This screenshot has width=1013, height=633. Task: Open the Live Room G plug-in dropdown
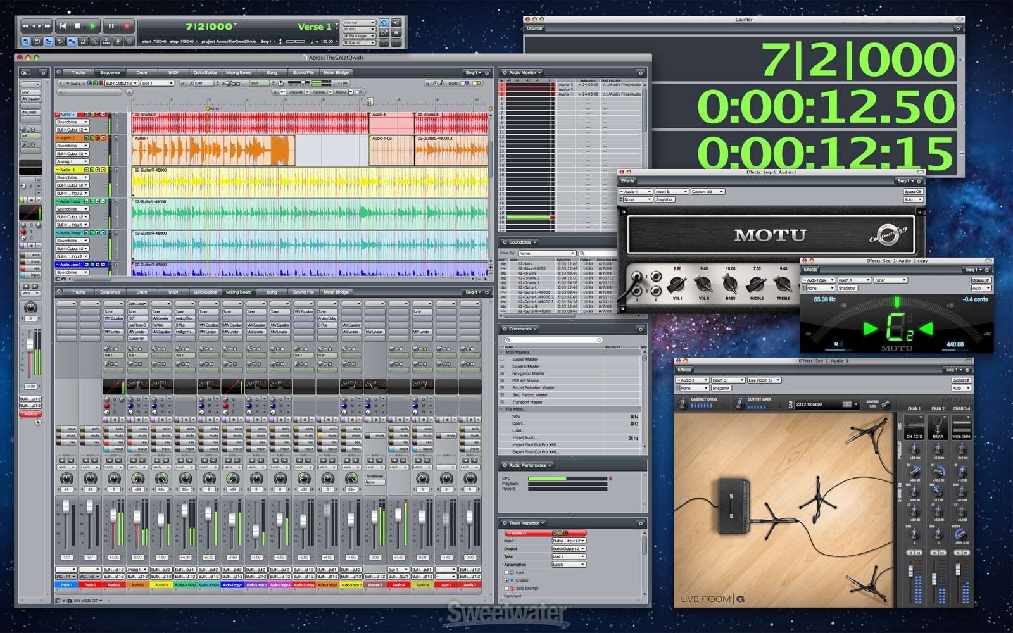[764, 380]
